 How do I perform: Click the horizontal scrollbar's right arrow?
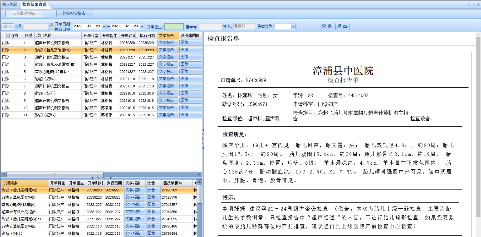click(x=199, y=174)
